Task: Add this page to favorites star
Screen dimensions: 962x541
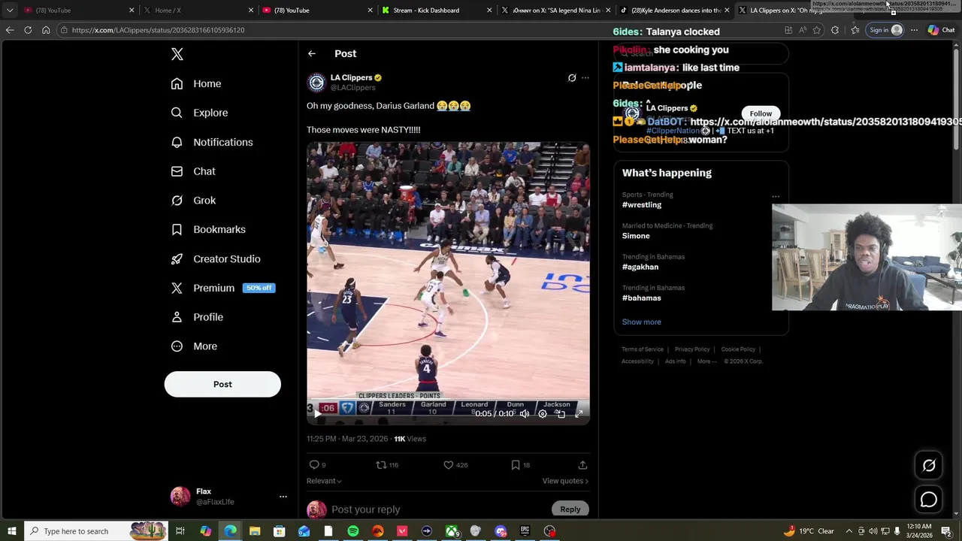Action: pyautogui.click(x=817, y=30)
